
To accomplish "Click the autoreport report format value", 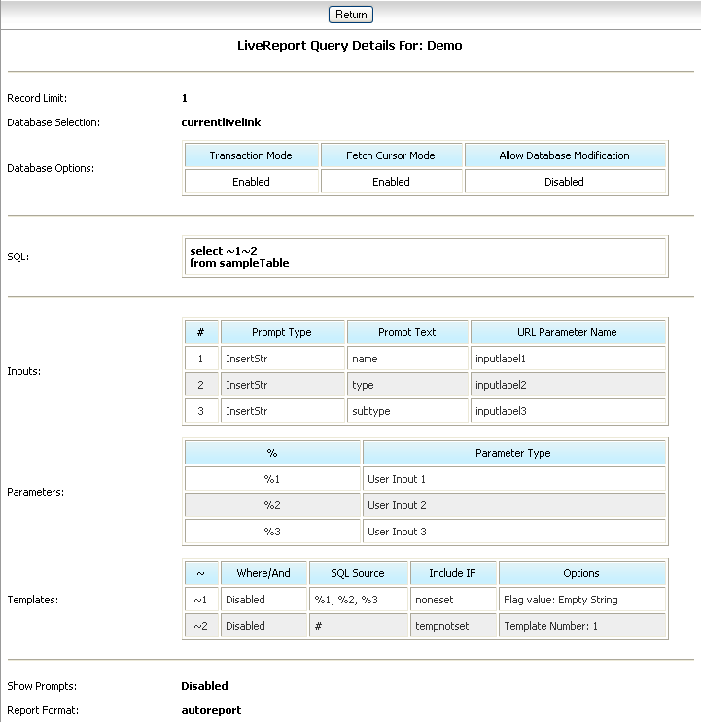I will [x=211, y=710].
